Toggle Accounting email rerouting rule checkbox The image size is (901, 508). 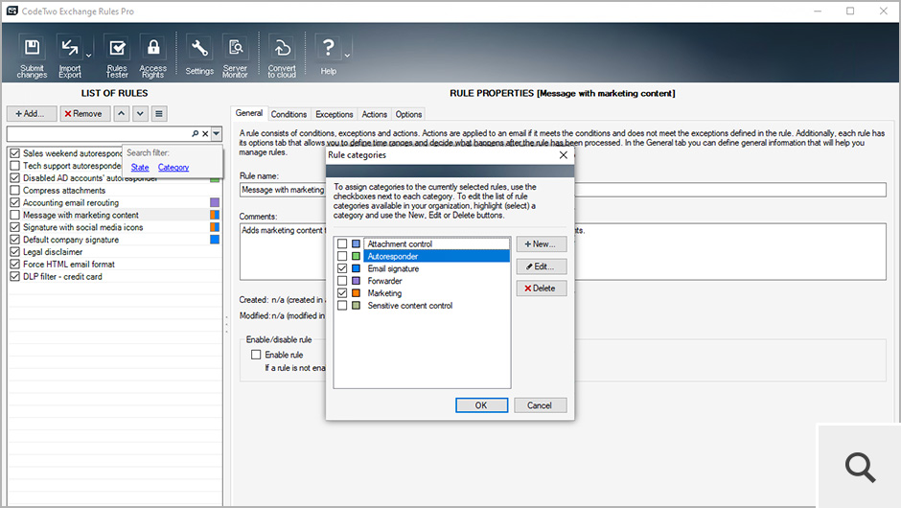click(15, 202)
